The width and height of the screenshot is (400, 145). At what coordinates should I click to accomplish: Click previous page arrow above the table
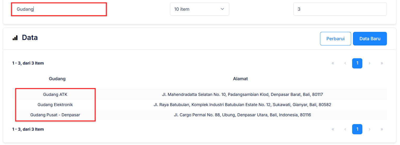[x=345, y=63]
